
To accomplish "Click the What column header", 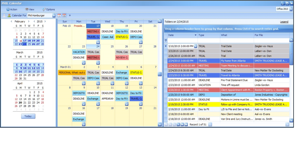I will (237, 35).
